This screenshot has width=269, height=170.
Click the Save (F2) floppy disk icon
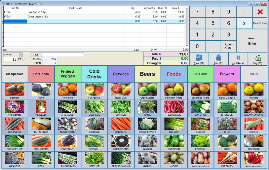pos(199,58)
